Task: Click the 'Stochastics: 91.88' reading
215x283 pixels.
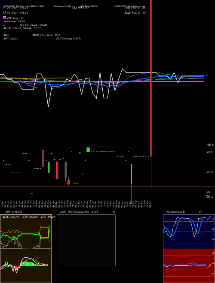Action: click(14, 21)
